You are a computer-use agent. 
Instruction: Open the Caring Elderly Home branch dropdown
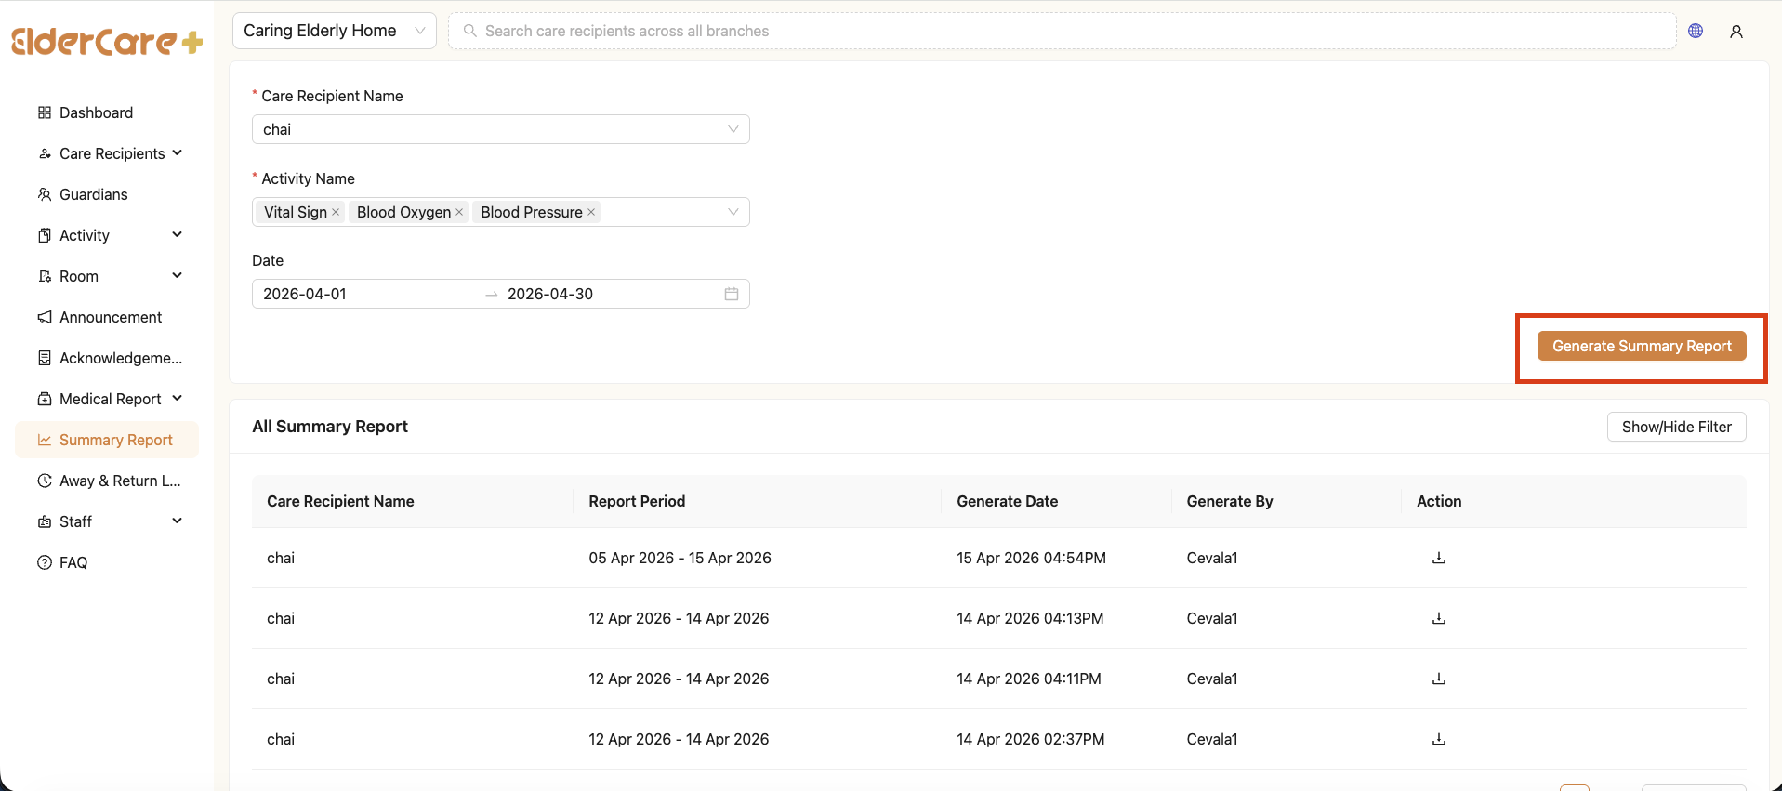[334, 31]
